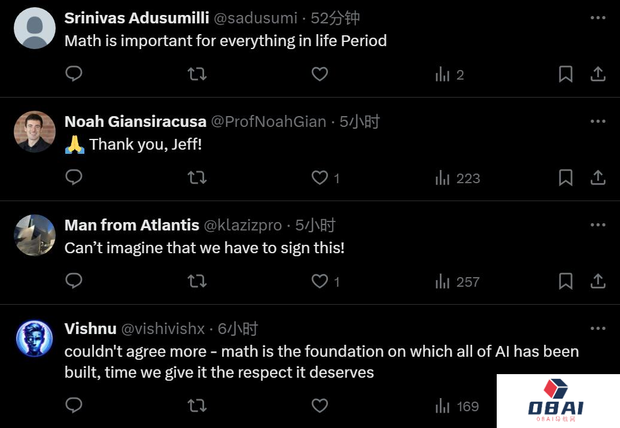This screenshot has height=428, width=620.
Task: Open more options on Noah Giansiracusa's tweet
Action: coord(598,122)
